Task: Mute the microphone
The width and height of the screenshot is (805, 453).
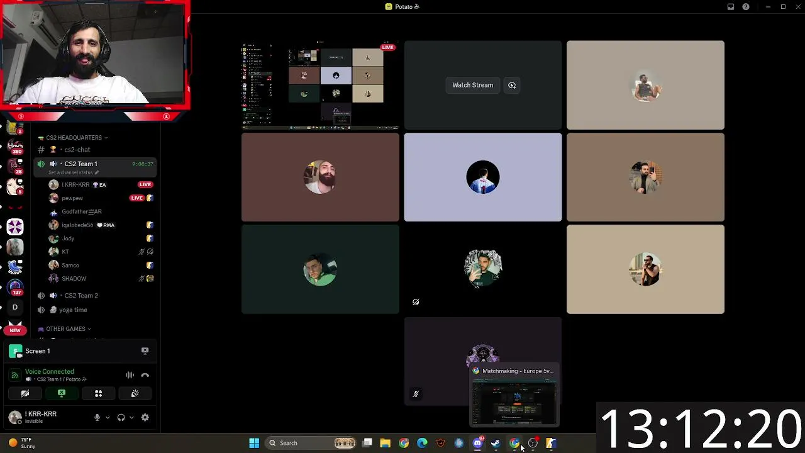Action: [97, 417]
